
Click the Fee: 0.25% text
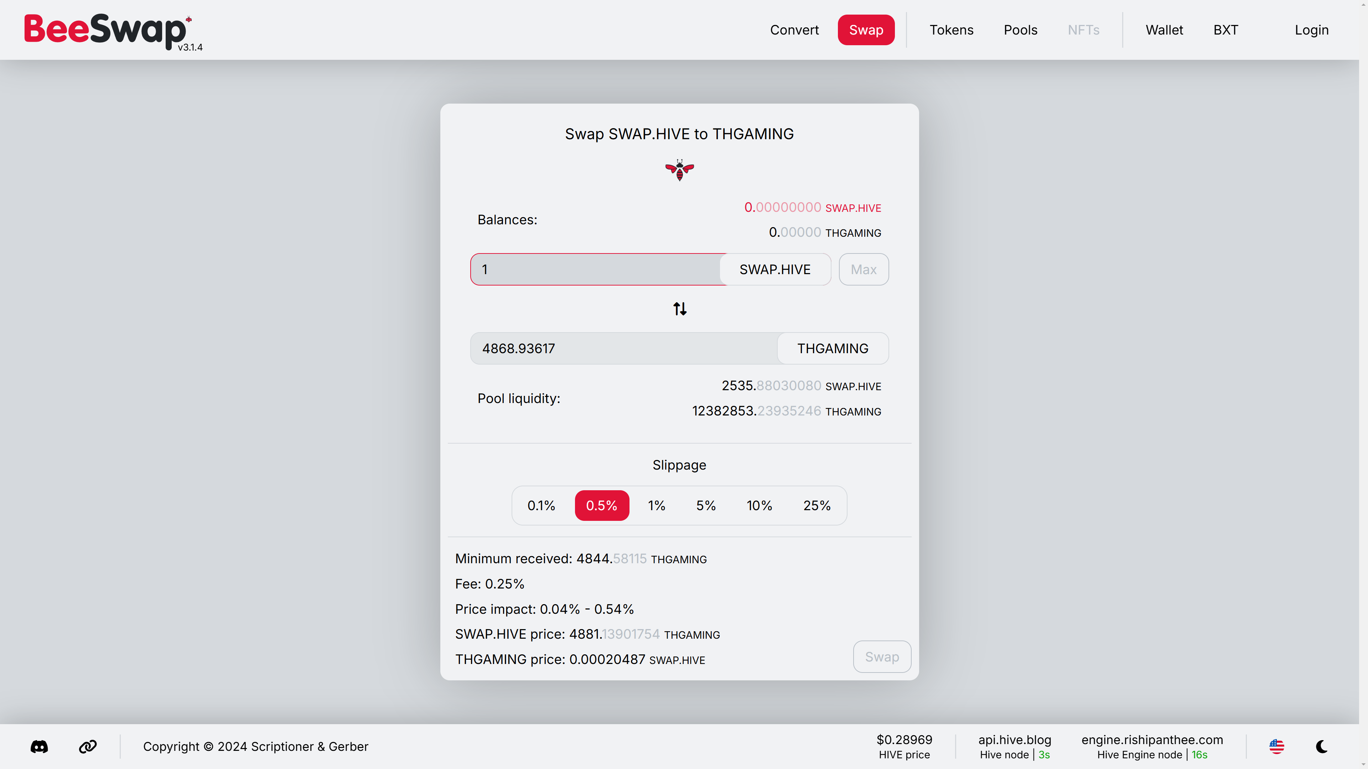point(489,584)
